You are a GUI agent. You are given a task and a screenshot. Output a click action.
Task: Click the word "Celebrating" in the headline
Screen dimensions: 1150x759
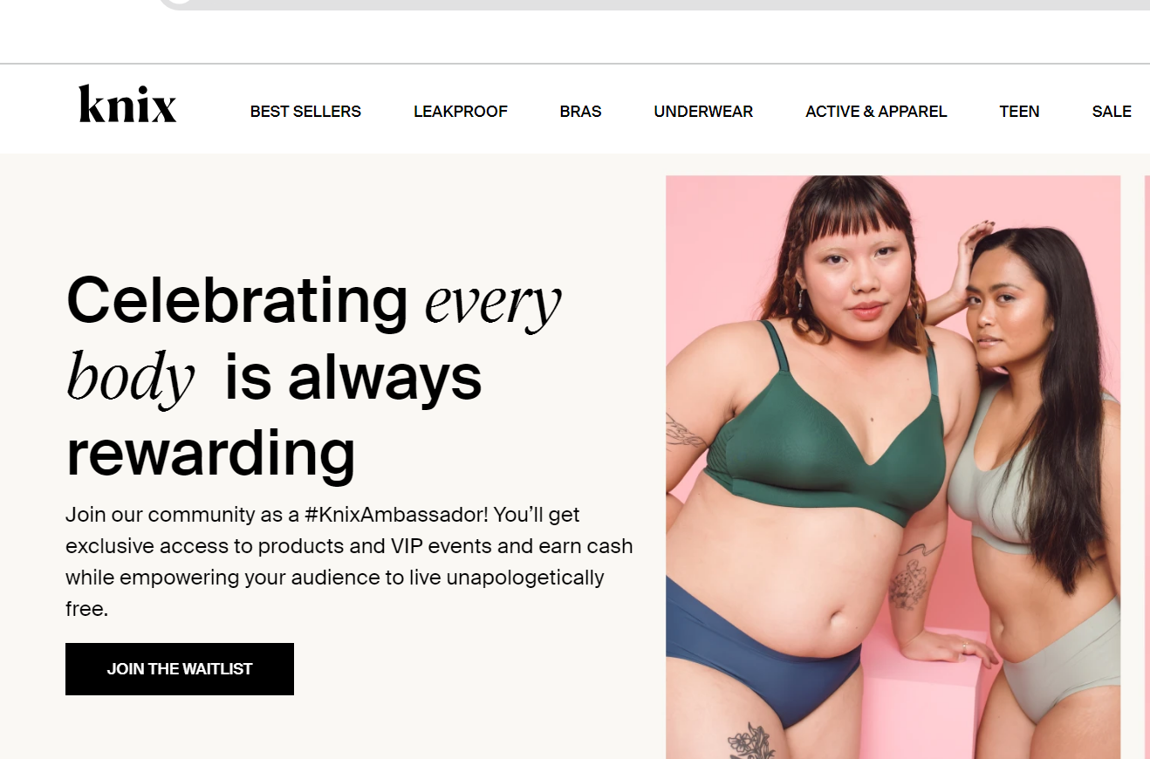(x=237, y=299)
